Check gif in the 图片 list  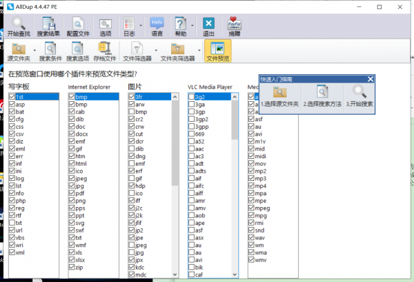pyautogui.click(x=132, y=178)
